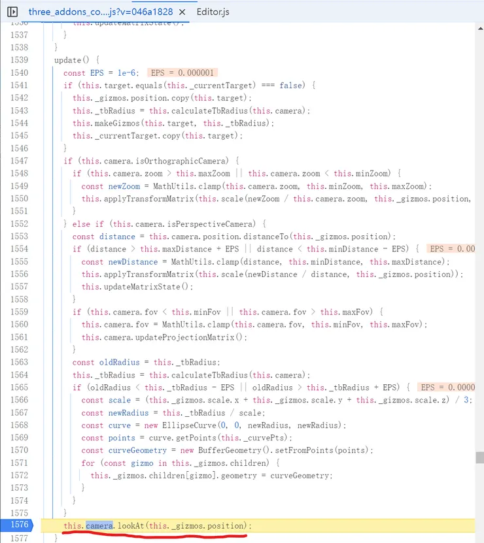Click 'isOrthographicCamera' on line 1547
This screenshot has height=543, width=484.
tap(181, 161)
